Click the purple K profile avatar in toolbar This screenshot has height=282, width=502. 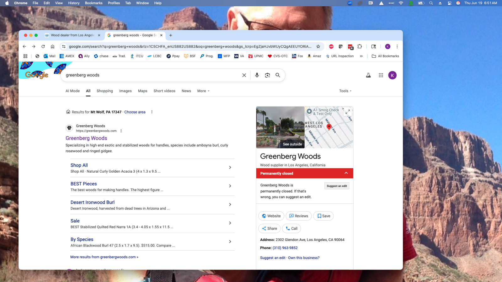(388, 46)
